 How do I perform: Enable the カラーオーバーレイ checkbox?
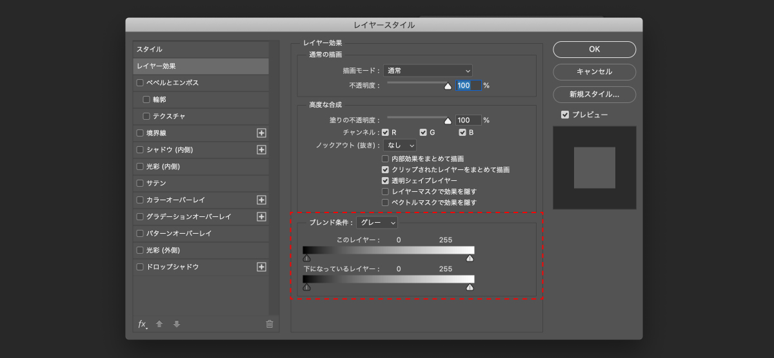pyautogui.click(x=140, y=200)
